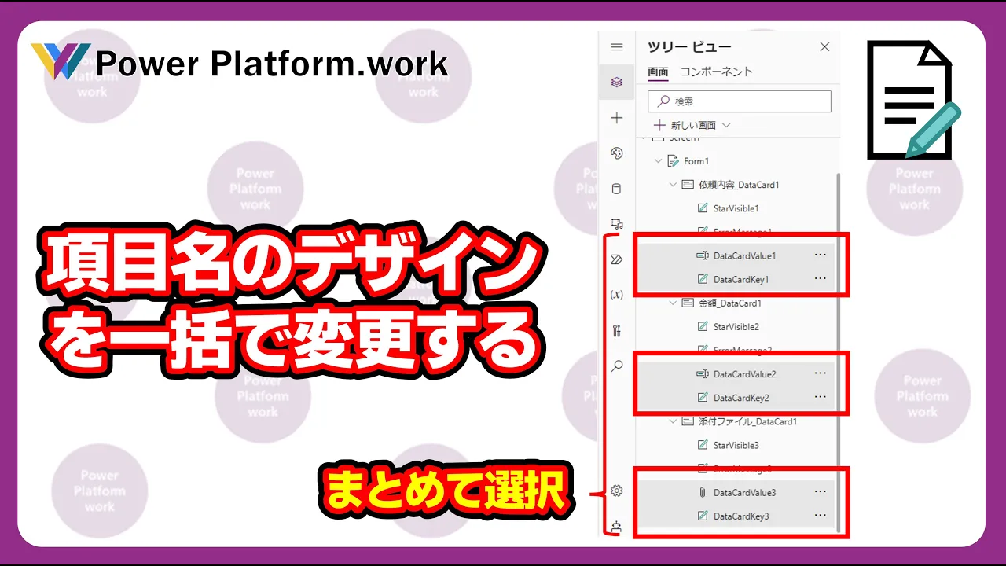This screenshot has width=1006, height=566.
Task: Select StarVisible1 in the tree
Action: pos(736,208)
